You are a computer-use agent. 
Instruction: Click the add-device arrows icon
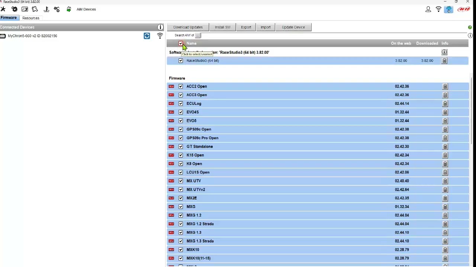coord(57,9)
